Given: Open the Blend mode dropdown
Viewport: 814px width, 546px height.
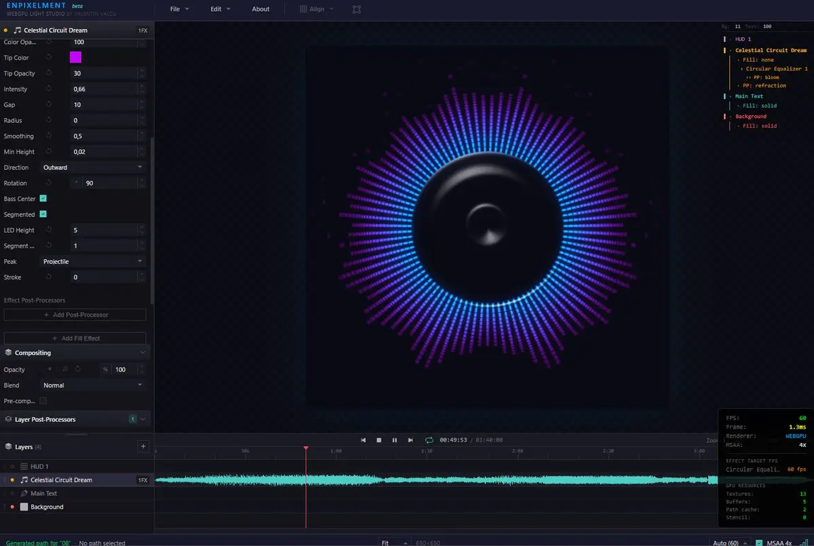Looking at the screenshot, I should click(x=93, y=385).
